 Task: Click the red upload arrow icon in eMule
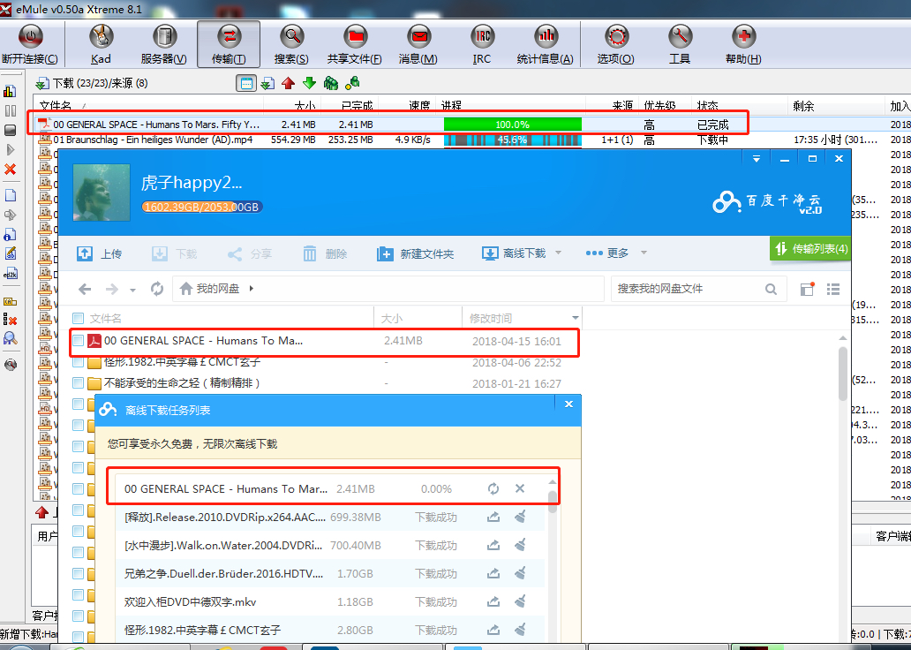tap(288, 83)
